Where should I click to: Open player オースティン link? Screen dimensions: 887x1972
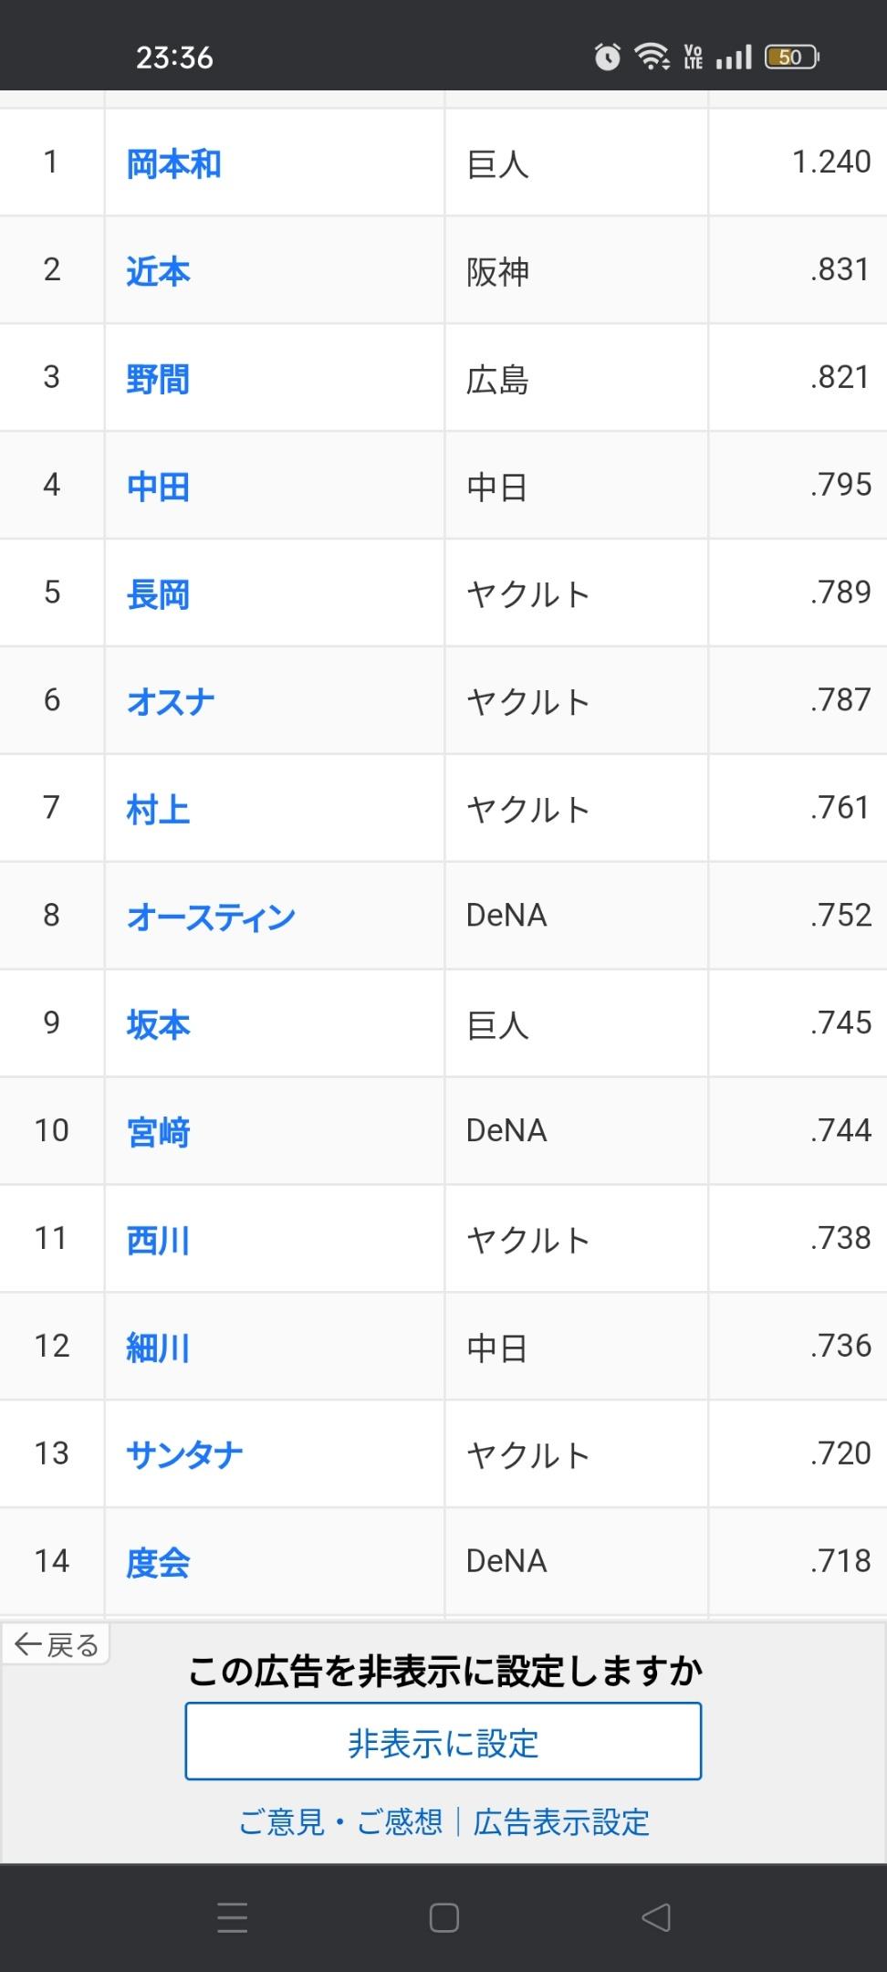212,917
